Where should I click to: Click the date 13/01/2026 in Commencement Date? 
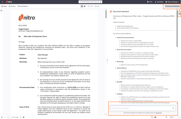pyautogui.click(x=72, y=87)
